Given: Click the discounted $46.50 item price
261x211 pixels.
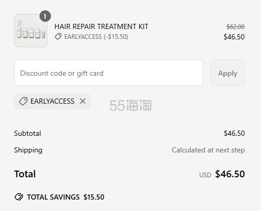Looking at the screenshot, I should click(234, 37).
